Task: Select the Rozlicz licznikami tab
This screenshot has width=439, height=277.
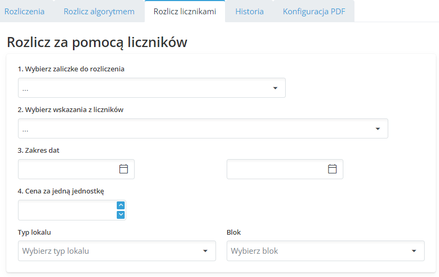Action: [184, 12]
